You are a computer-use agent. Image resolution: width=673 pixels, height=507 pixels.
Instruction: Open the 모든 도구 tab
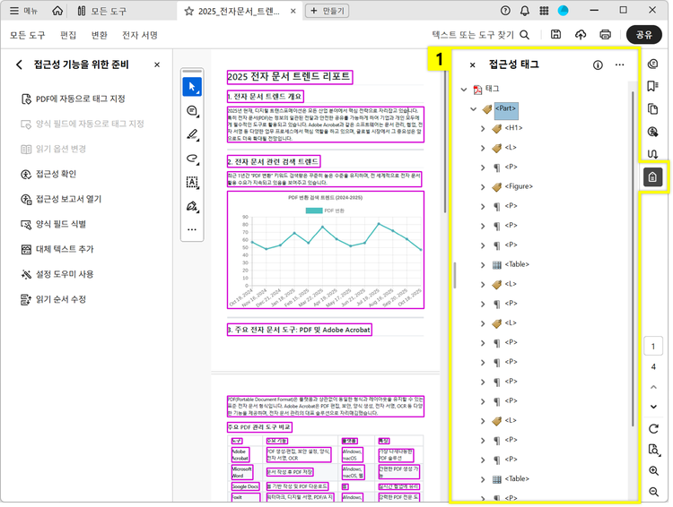(101, 11)
